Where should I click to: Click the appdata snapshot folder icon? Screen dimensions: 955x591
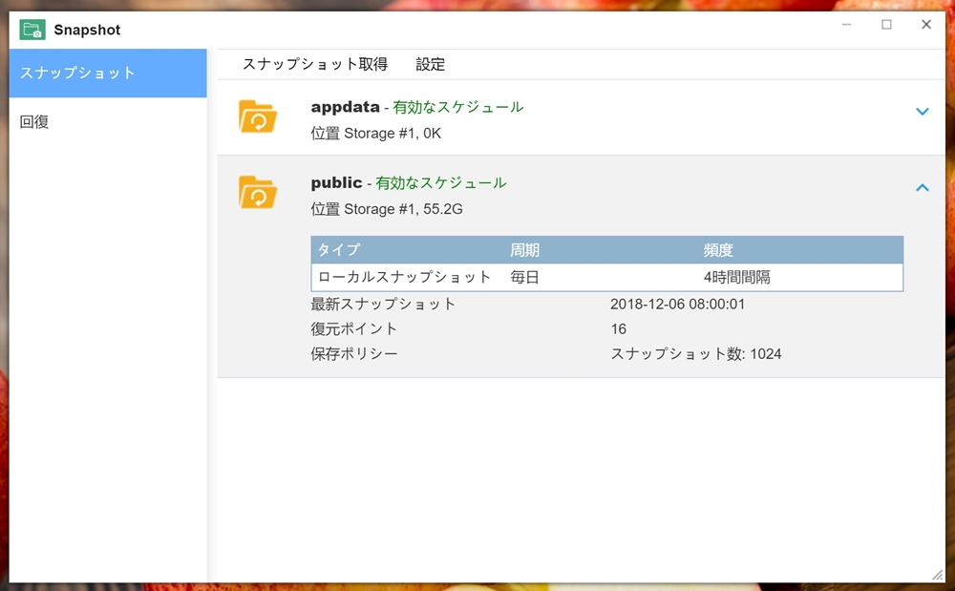[257, 116]
